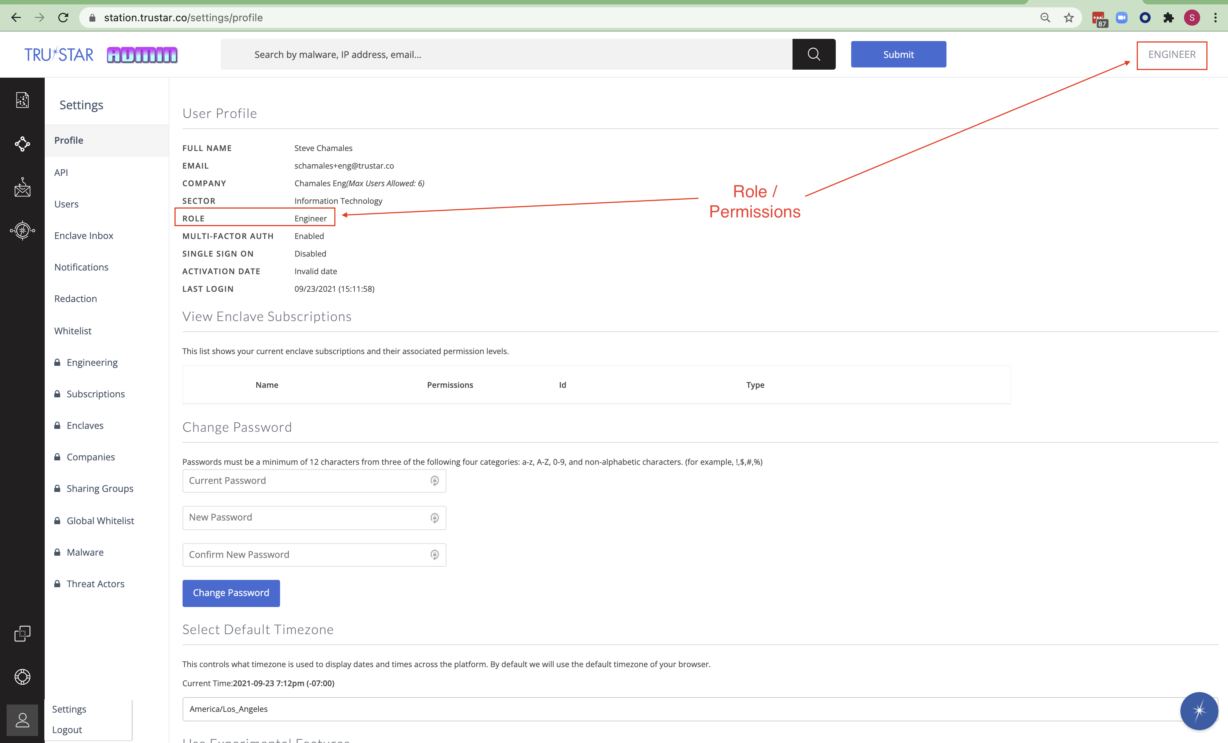Image resolution: width=1228 pixels, height=743 pixels.
Task: Click the Name column header
Action: (x=266, y=385)
